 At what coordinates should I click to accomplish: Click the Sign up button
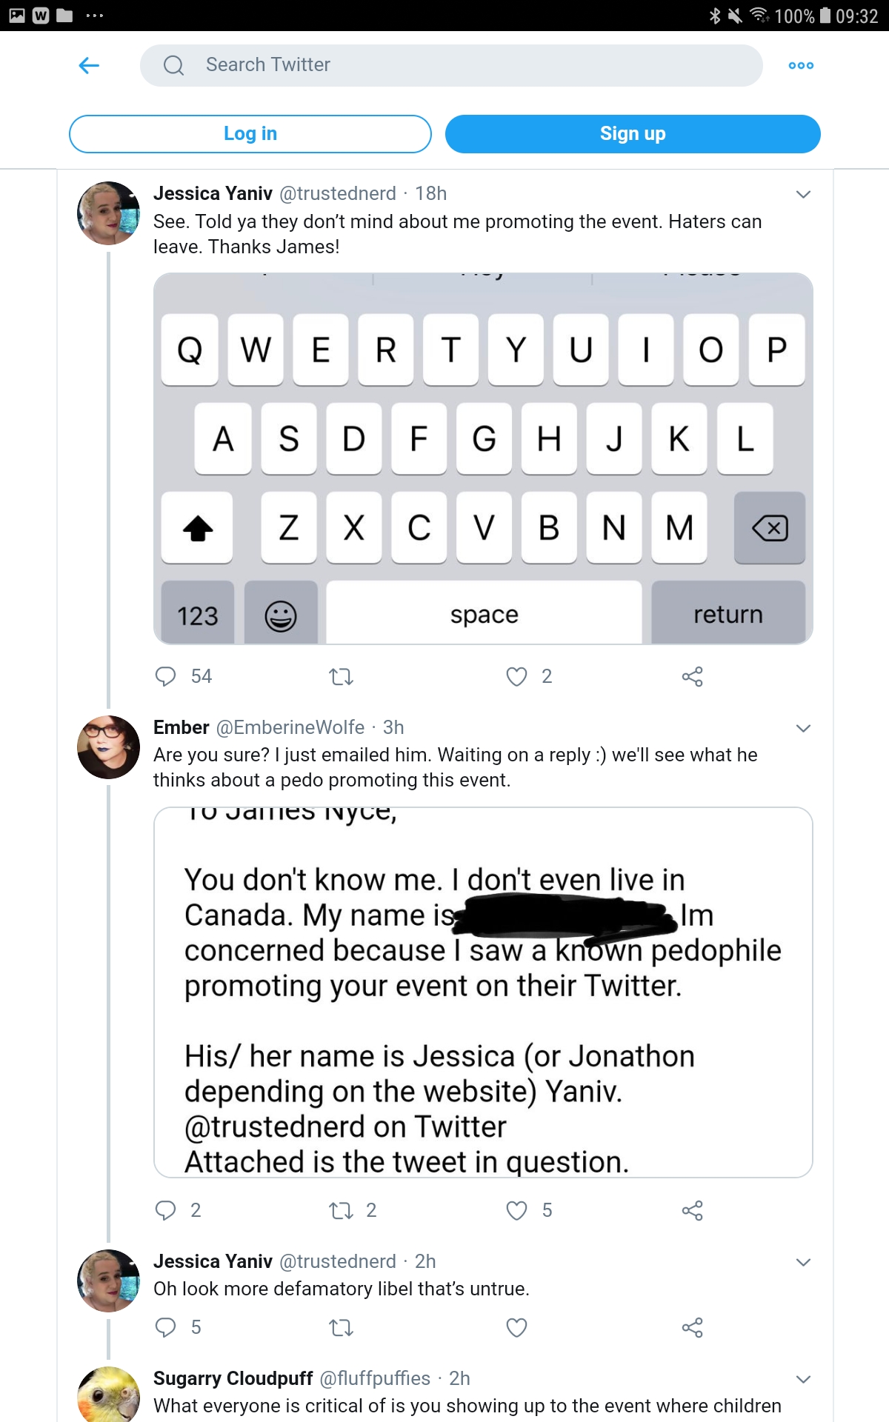point(633,133)
